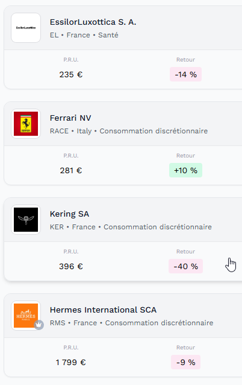The width and height of the screenshot is (242, 385).
Task: Click the -40 % return badge
Action: click(185, 266)
